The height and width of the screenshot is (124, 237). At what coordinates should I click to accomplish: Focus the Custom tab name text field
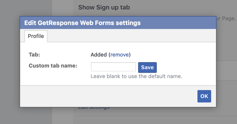tap(113, 67)
